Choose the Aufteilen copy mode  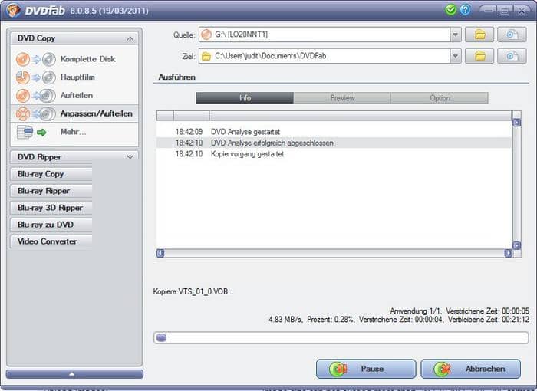coord(74,95)
